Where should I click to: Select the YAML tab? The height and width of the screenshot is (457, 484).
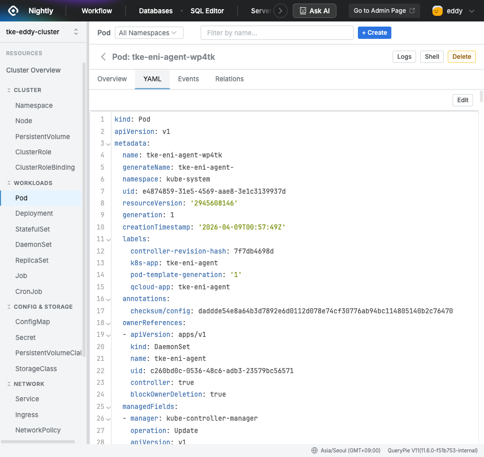[x=152, y=79]
